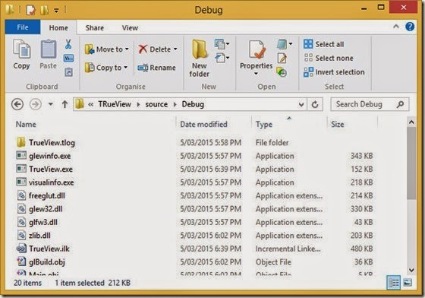Click the Paste clipboard icon

tap(49, 49)
